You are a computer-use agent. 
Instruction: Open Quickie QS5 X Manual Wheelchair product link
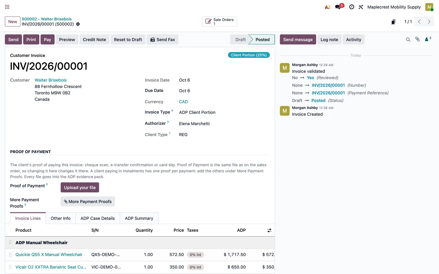(49, 255)
